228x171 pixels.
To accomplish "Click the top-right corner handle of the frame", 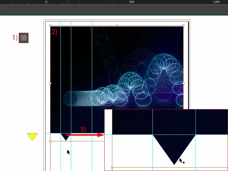I will coord(183,25).
